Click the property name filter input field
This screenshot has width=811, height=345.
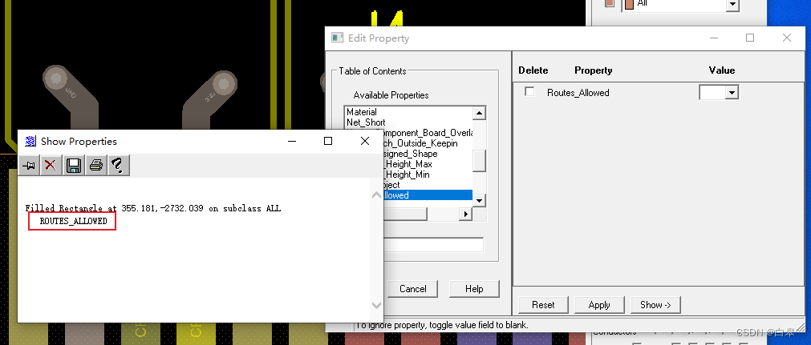coord(433,245)
